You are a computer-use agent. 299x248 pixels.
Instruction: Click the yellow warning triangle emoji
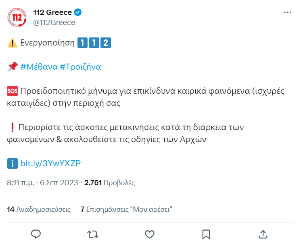pos(13,43)
